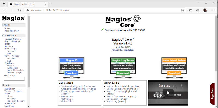Download Nagios Network Analyzer
This screenshot has height=108, width=218.
[174, 73]
